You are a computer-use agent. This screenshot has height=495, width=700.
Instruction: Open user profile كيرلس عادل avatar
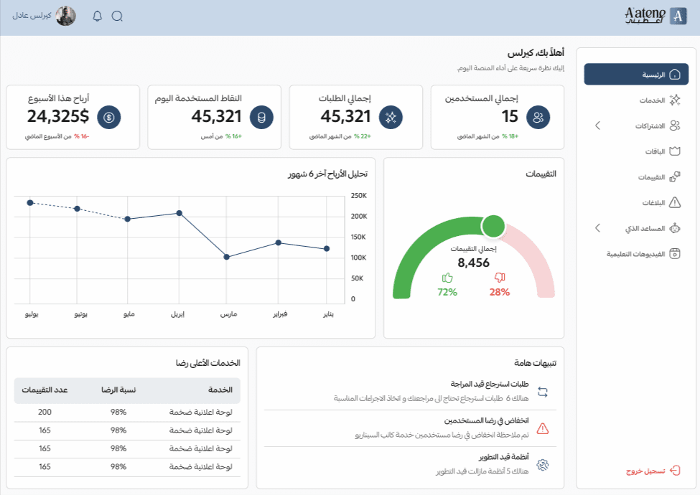pos(65,16)
